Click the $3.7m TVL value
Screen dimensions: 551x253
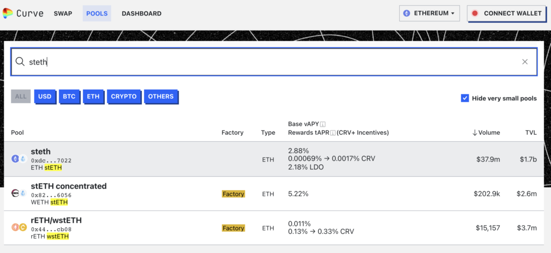tap(527, 228)
